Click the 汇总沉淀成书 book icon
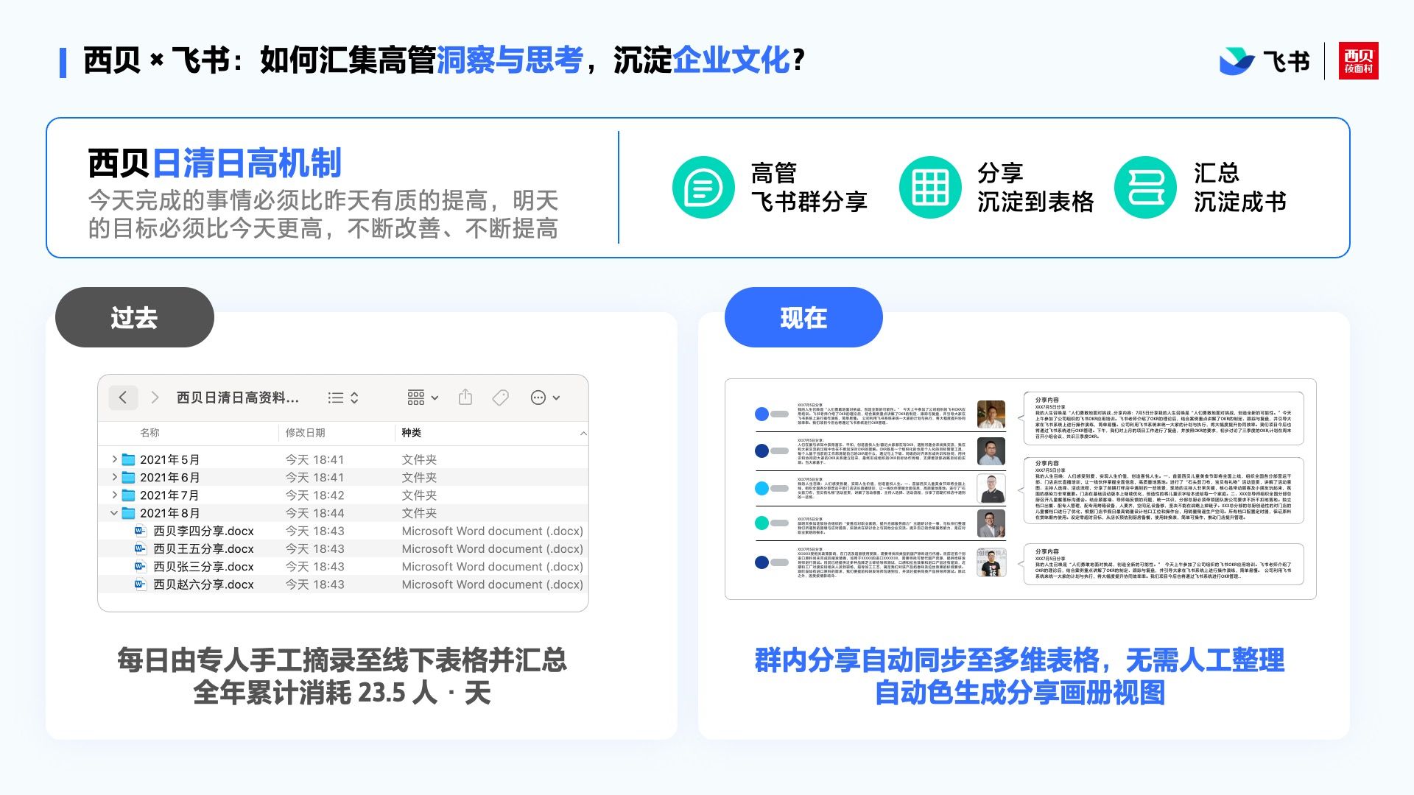This screenshot has height=795, width=1414. click(x=1146, y=188)
